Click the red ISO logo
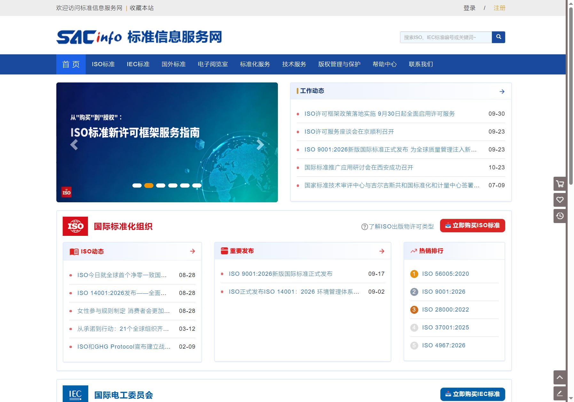574x402 pixels. pyautogui.click(x=75, y=226)
